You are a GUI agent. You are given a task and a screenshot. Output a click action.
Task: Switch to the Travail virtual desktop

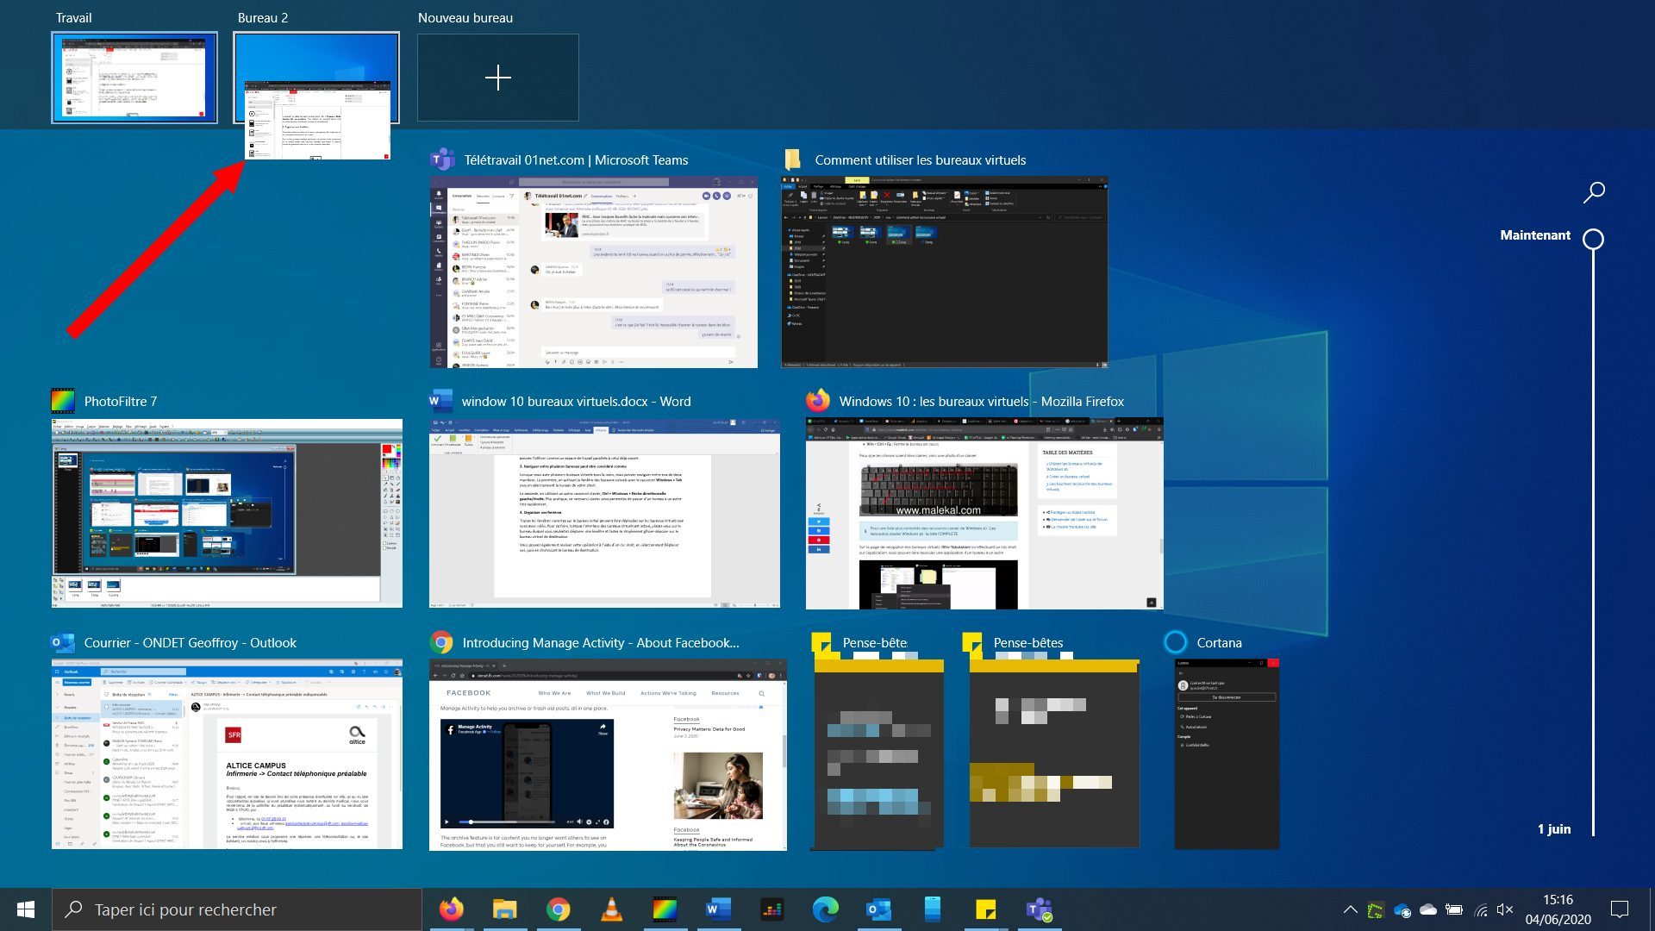click(134, 78)
